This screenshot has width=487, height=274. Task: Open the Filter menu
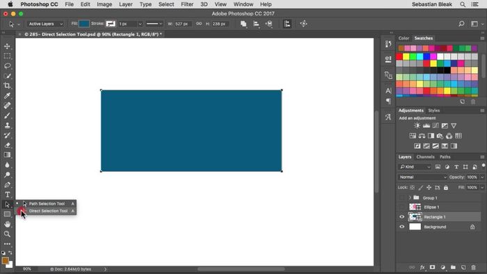tap(187, 4)
